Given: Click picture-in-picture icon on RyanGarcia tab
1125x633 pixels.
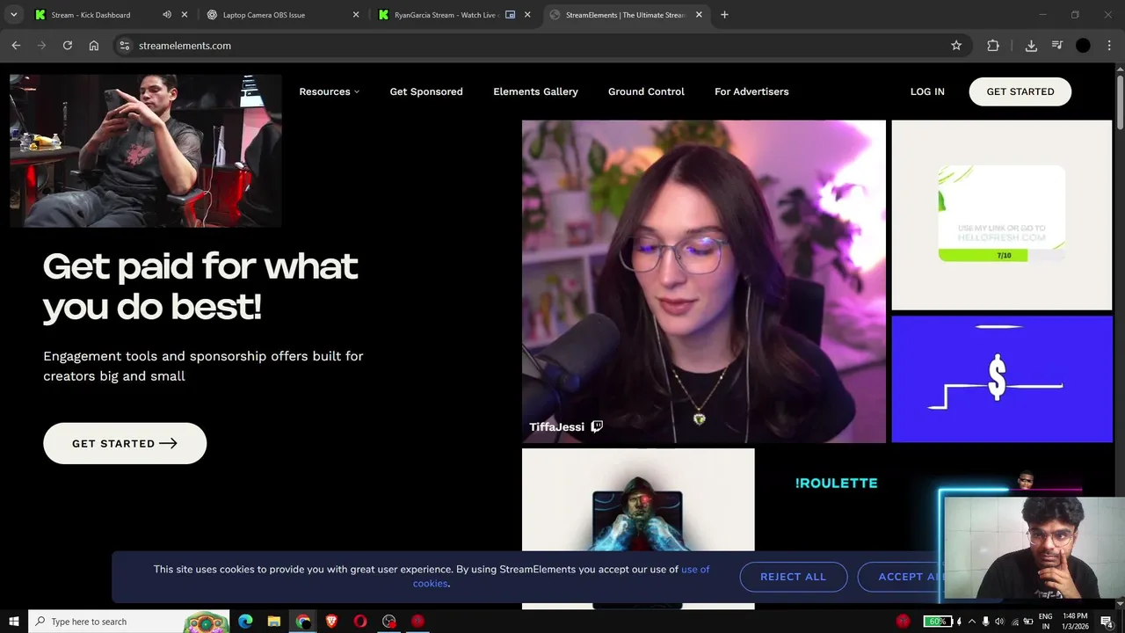Looking at the screenshot, I should [x=510, y=15].
